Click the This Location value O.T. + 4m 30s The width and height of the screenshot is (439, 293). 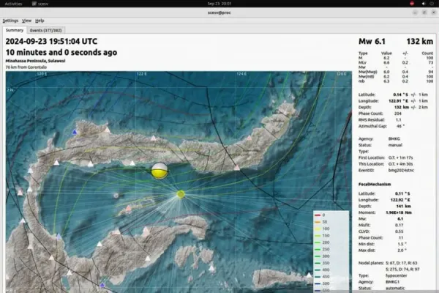pos(400,164)
